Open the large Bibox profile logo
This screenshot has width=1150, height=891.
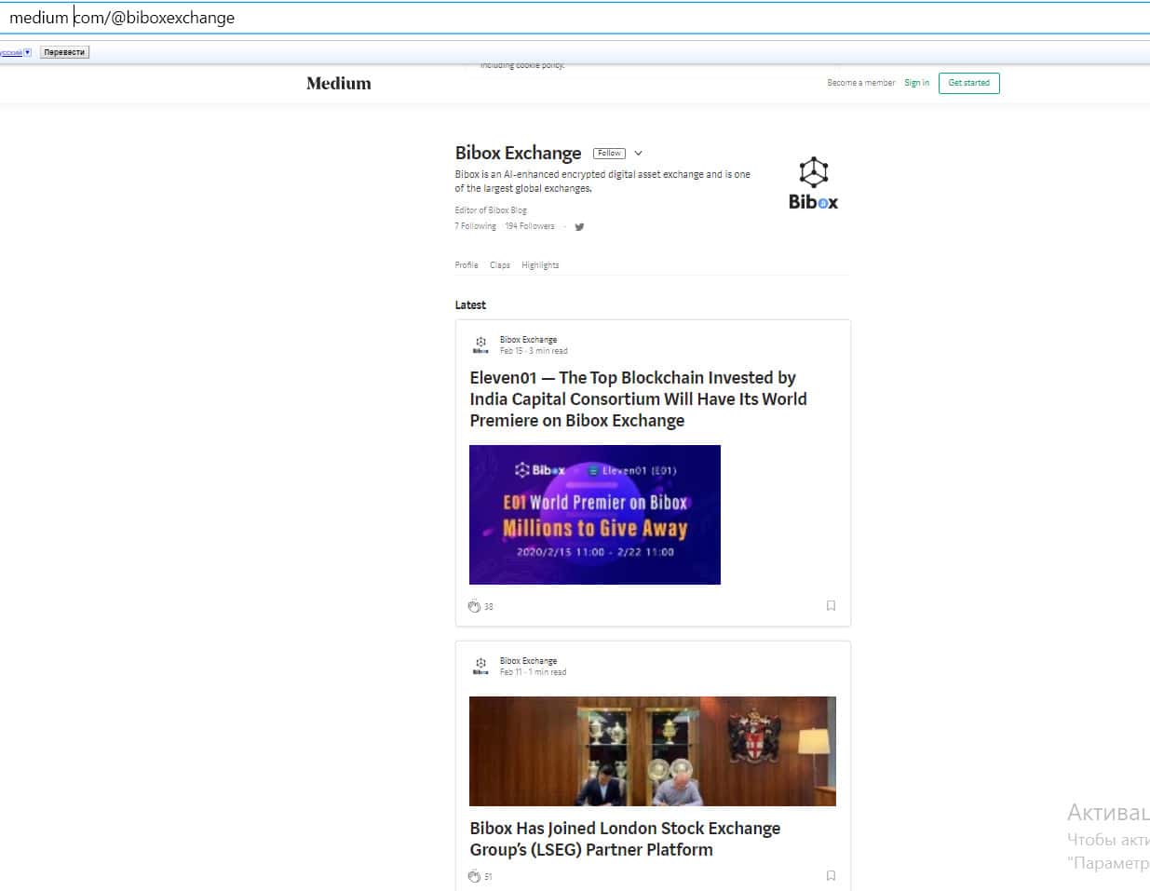[x=813, y=183]
